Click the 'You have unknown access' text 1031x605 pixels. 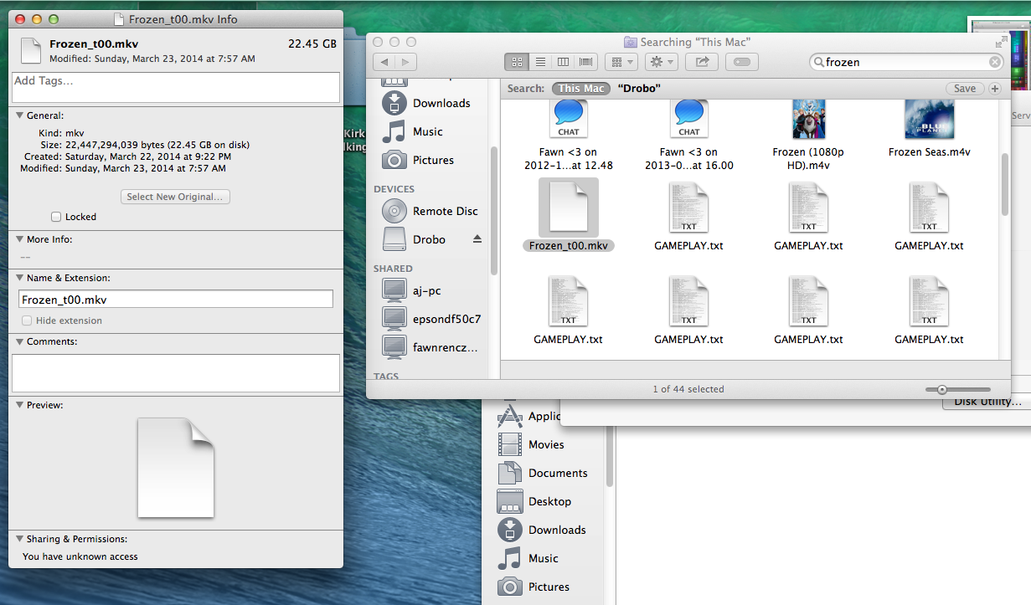point(80,556)
